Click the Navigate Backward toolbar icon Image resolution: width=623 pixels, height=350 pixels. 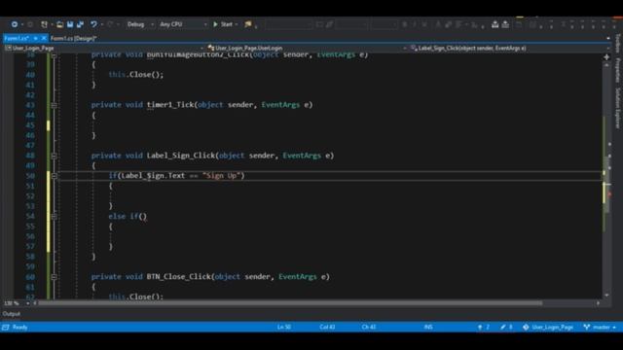(x=15, y=24)
